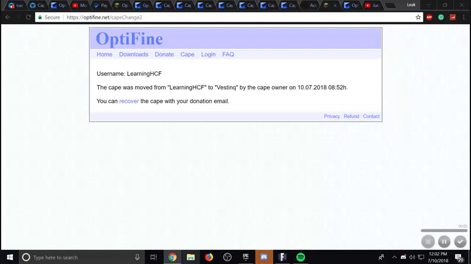
Task: Click the "Username: LearningHCF" text
Action: click(129, 74)
